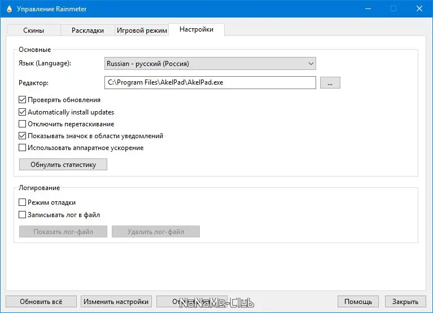This screenshot has height=313, width=433.
Task: Toggle Показывать значок в области уведомлений
Action: (23, 136)
